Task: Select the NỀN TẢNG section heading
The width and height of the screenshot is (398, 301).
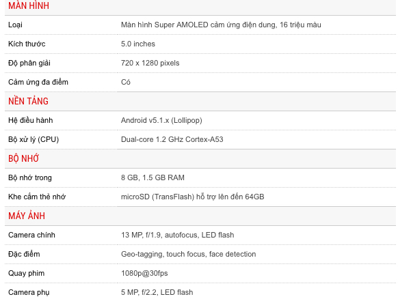Action: (28, 101)
